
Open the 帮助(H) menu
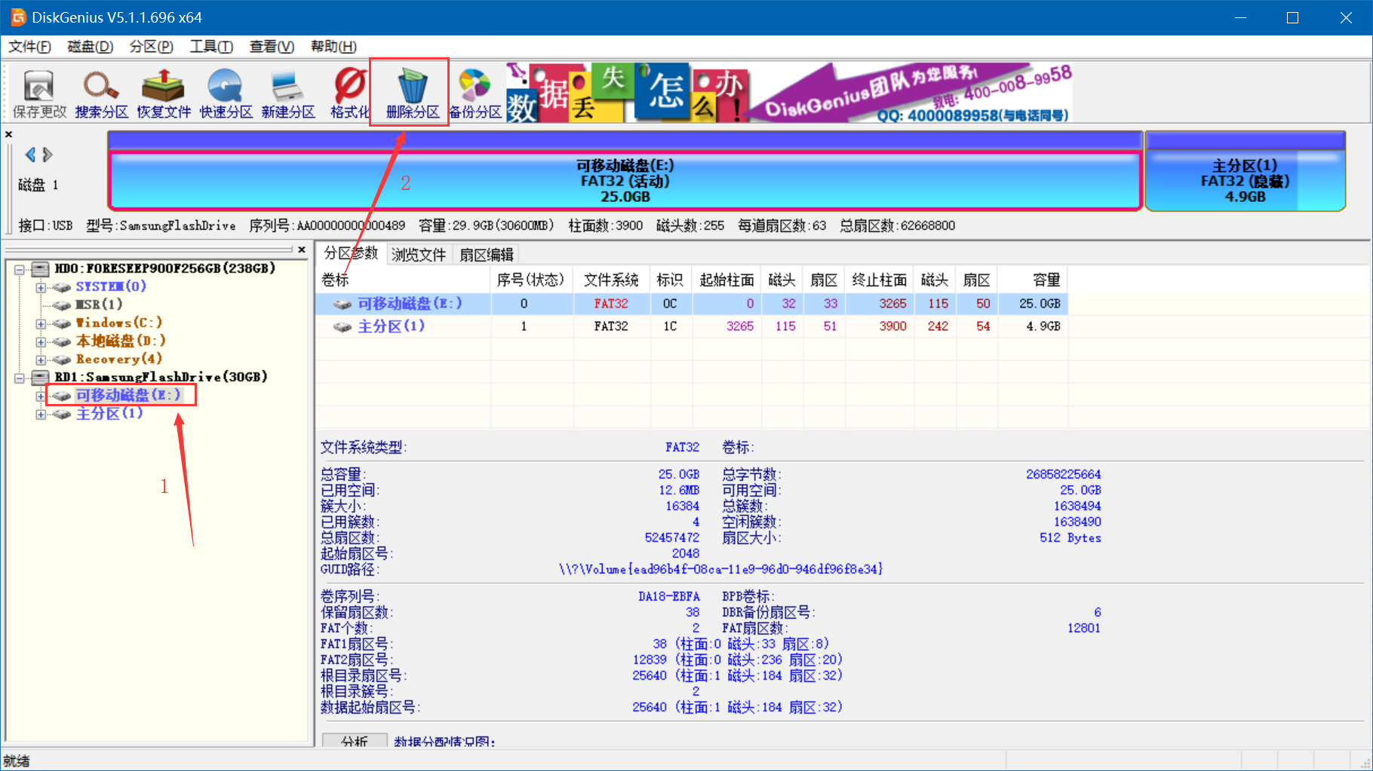pyautogui.click(x=333, y=47)
